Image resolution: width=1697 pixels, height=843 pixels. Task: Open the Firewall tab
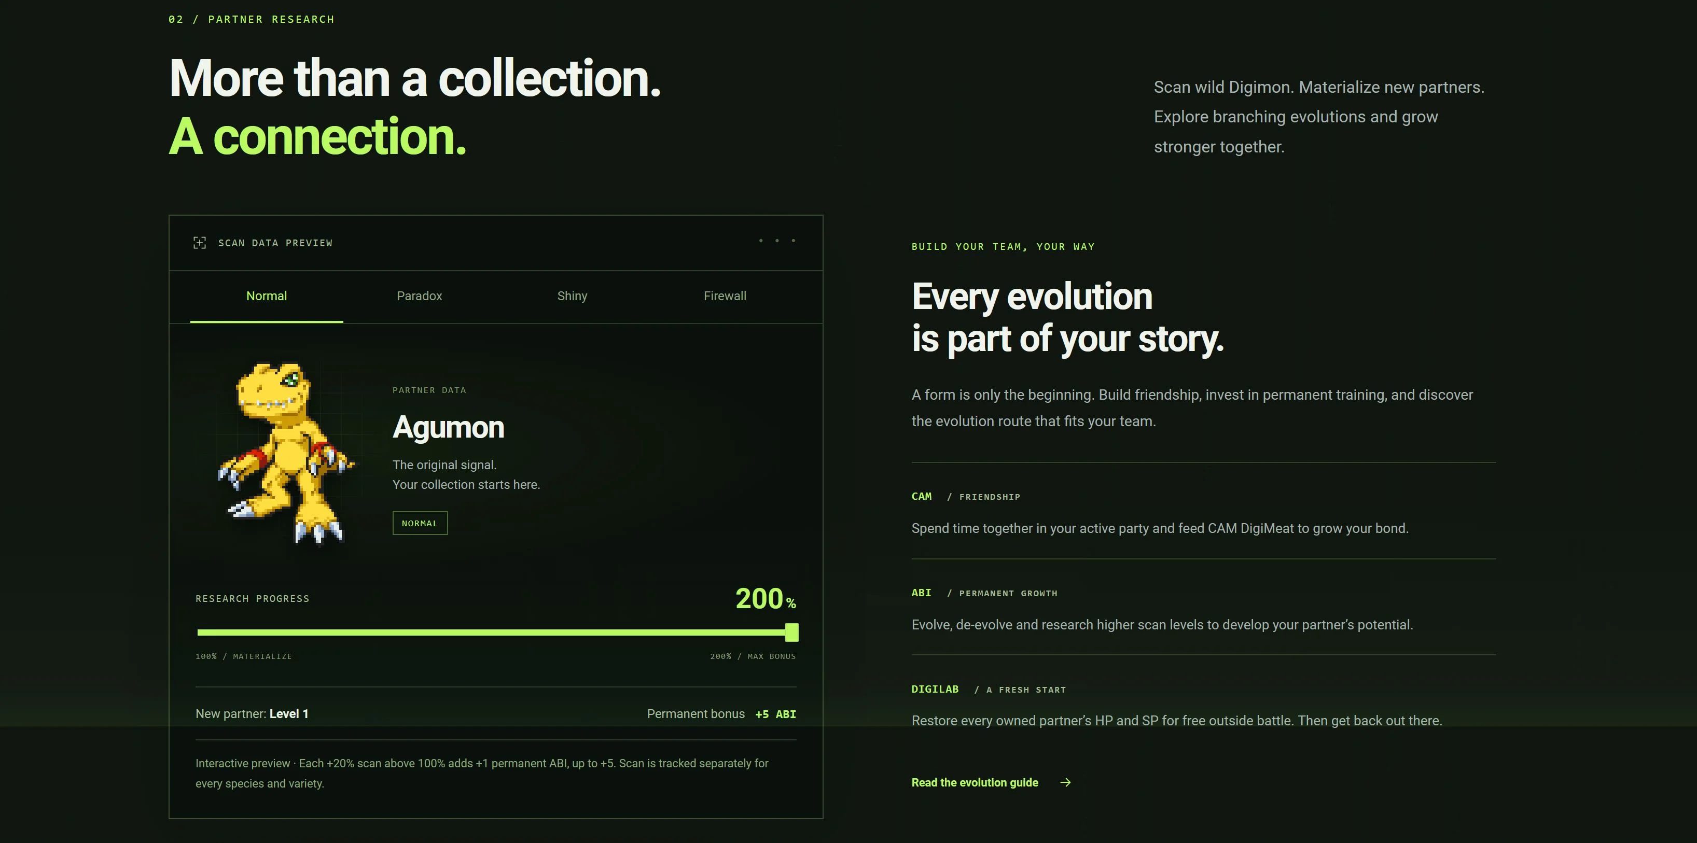point(725,297)
